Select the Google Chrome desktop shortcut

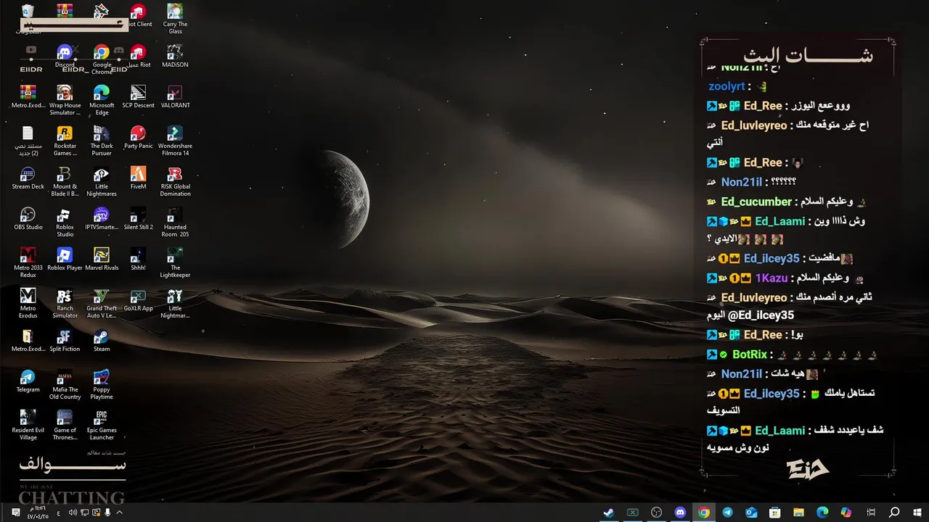tap(102, 59)
